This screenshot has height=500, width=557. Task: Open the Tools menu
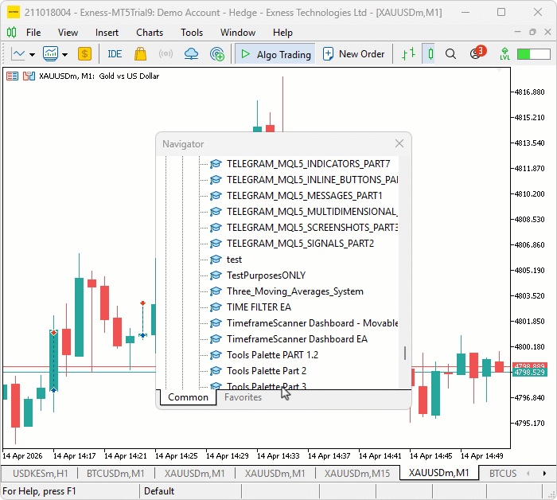pyautogui.click(x=192, y=33)
